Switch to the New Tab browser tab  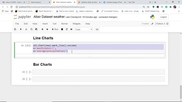tap(139, 2)
